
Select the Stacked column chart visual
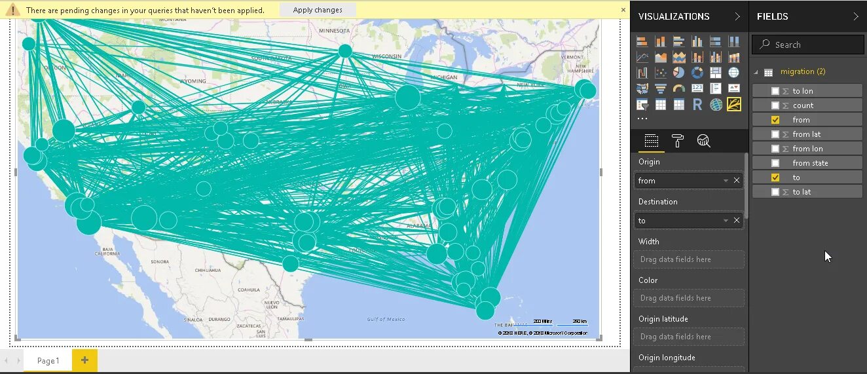(x=660, y=41)
